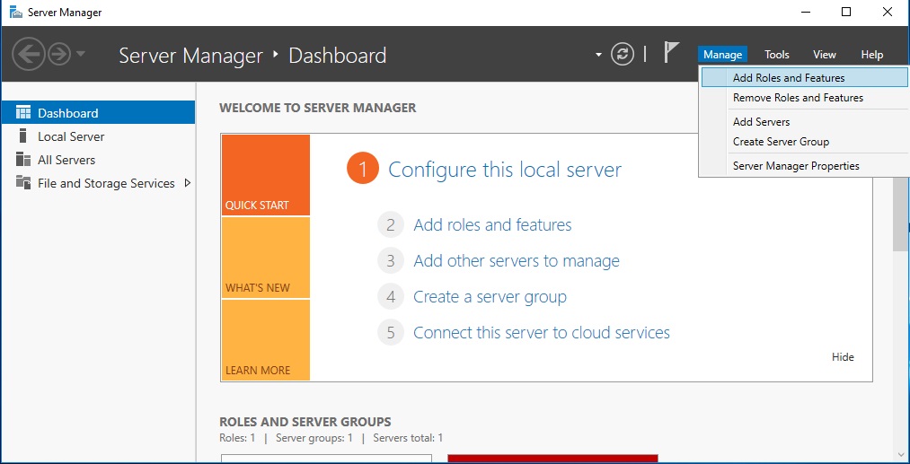Click the Server Manager breadcrumb text
Screen dimensions: 910x464
click(191, 56)
